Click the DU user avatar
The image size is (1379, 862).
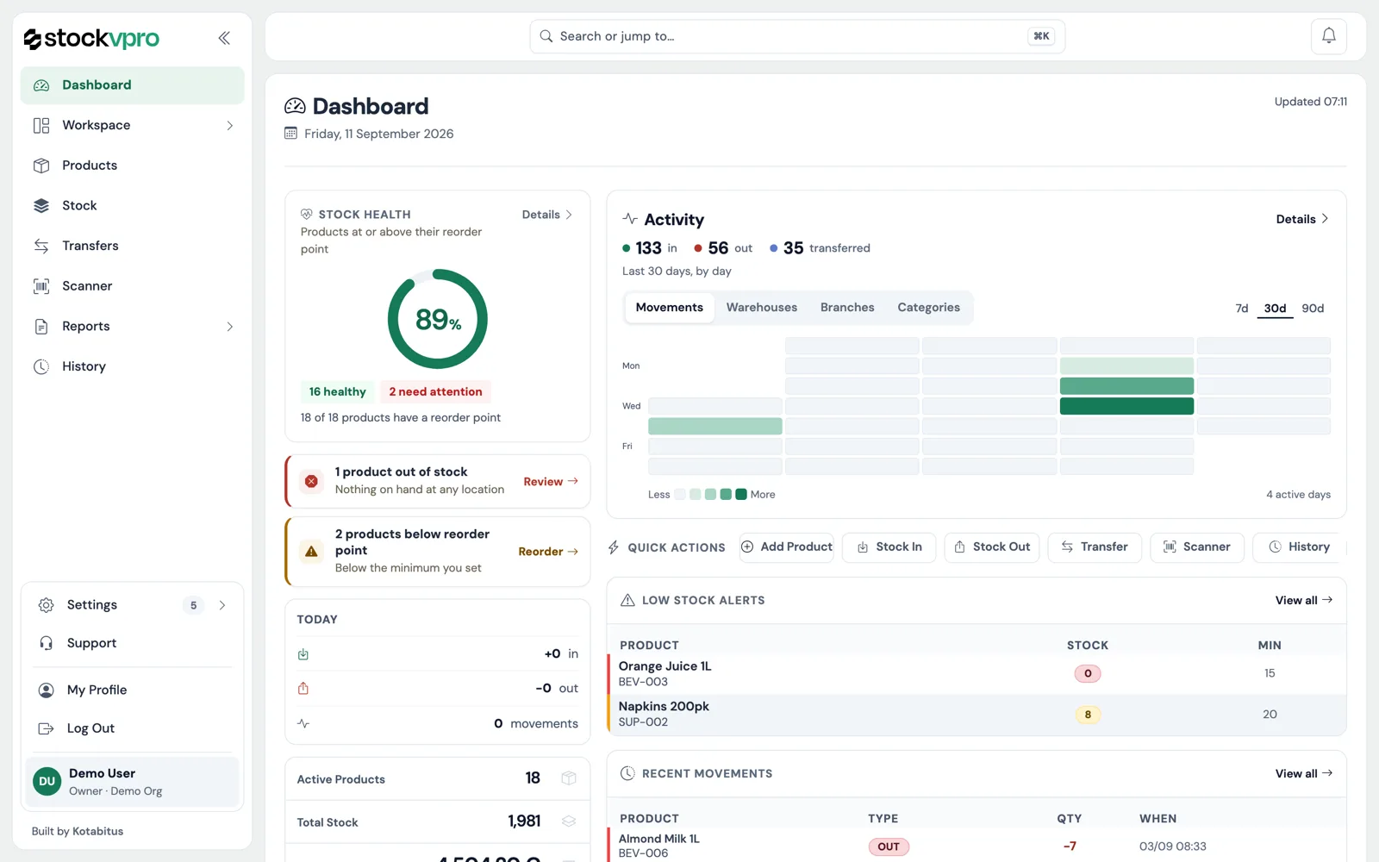point(47,782)
